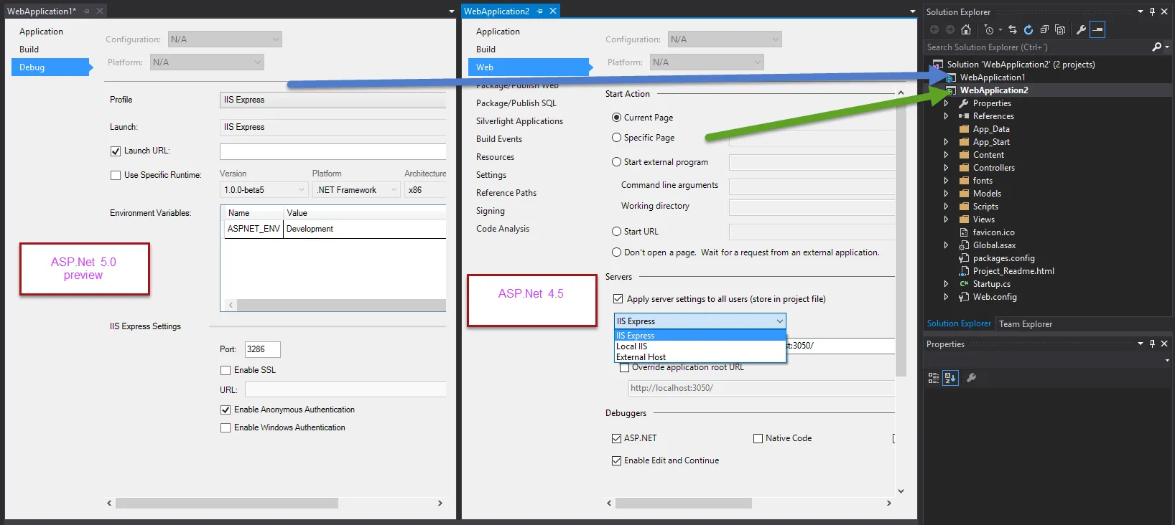The height and width of the screenshot is (525, 1175).
Task: Expand the Models folder
Action: click(946, 194)
